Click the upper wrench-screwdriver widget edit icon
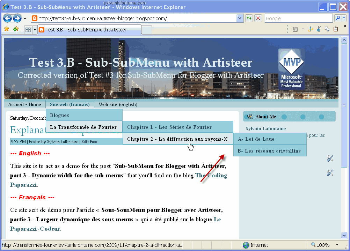350x251 pixels. point(330,158)
